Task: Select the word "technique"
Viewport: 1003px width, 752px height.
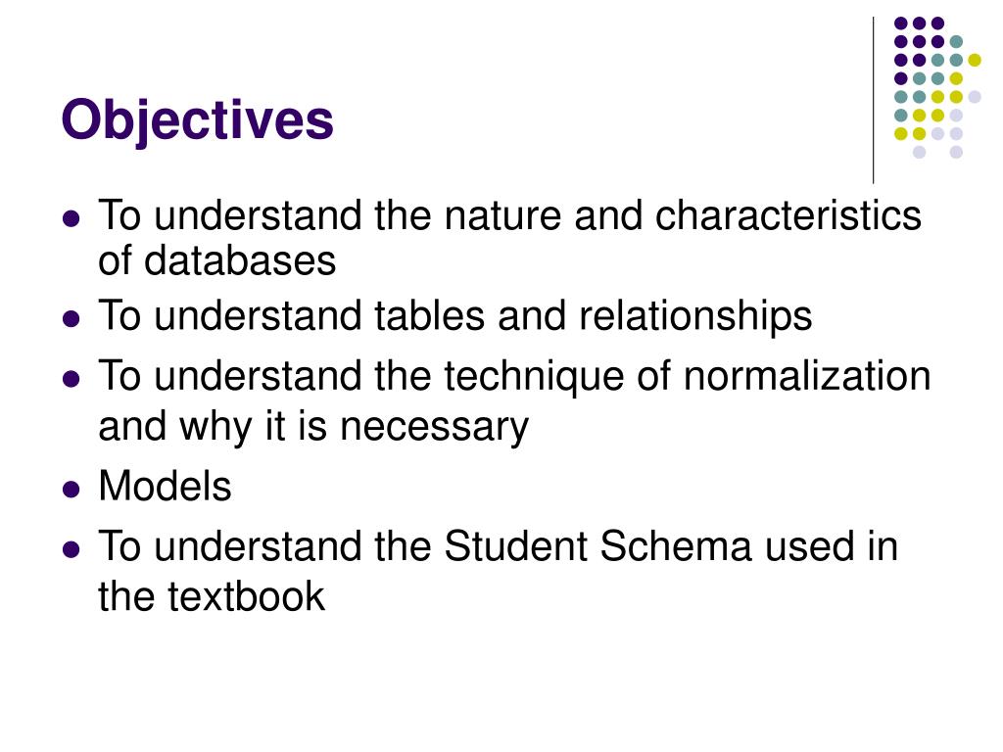Action: pyautogui.click(x=534, y=377)
